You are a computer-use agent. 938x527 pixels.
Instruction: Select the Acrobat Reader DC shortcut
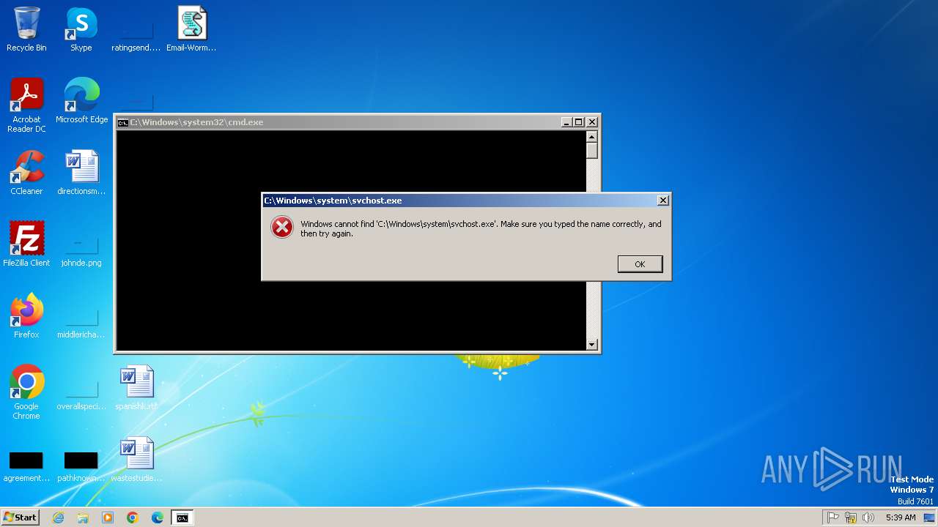[x=26, y=105]
